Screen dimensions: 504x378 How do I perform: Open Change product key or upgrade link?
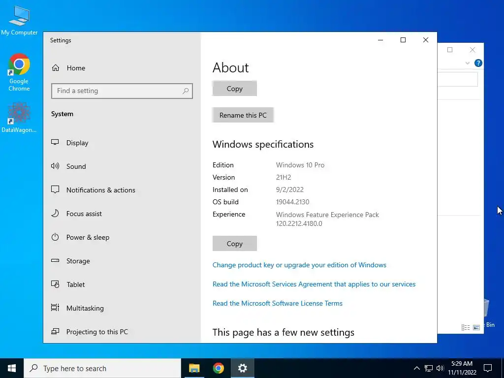tap(299, 265)
